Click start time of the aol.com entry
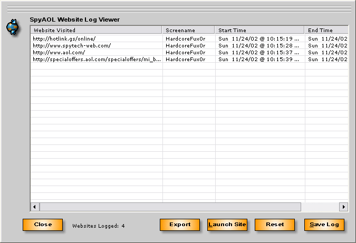The image size is (356, 243). (x=258, y=52)
